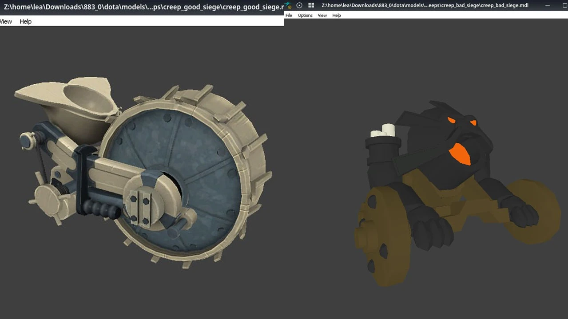The height and width of the screenshot is (319, 568).
Task: Click the four-squares grid icon in the title bar
Action: [x=311, y=5]
